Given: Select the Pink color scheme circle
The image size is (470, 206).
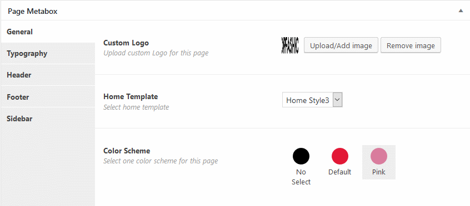Looking at the screenshot, I should (x=379, y=156).
